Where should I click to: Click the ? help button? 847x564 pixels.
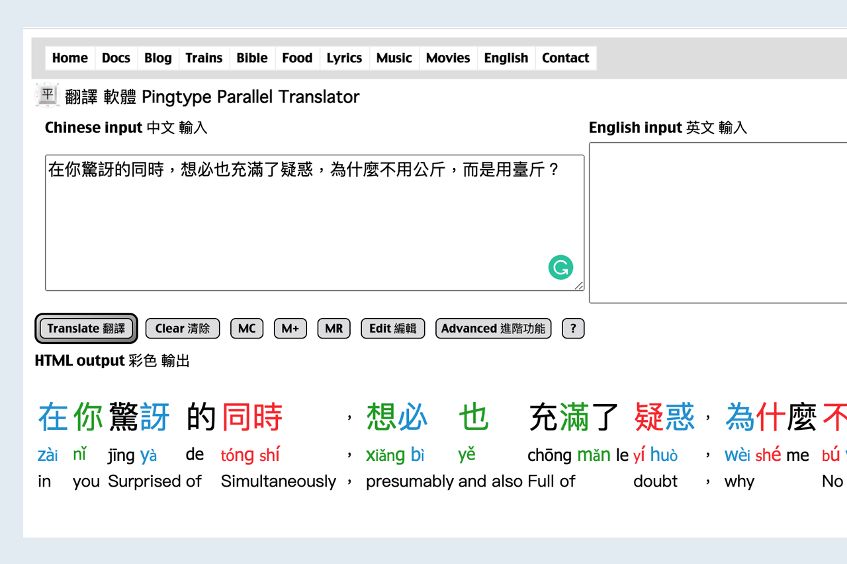pyautogui.click(x=573, y=329)
